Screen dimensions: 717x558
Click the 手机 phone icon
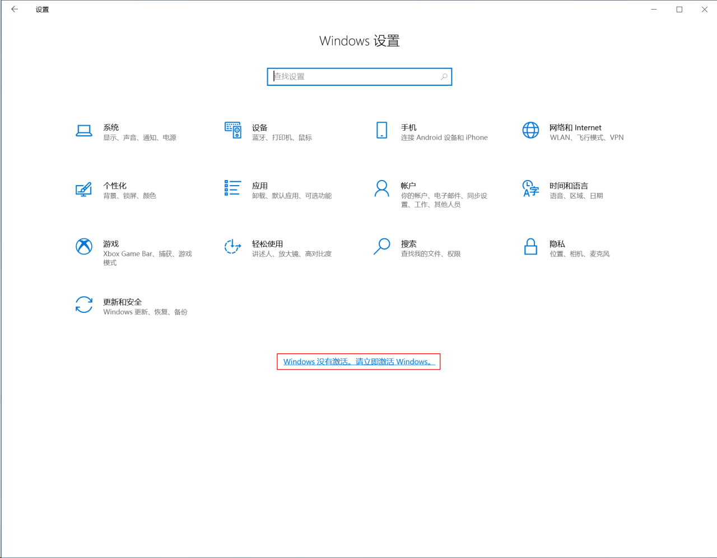381,130
